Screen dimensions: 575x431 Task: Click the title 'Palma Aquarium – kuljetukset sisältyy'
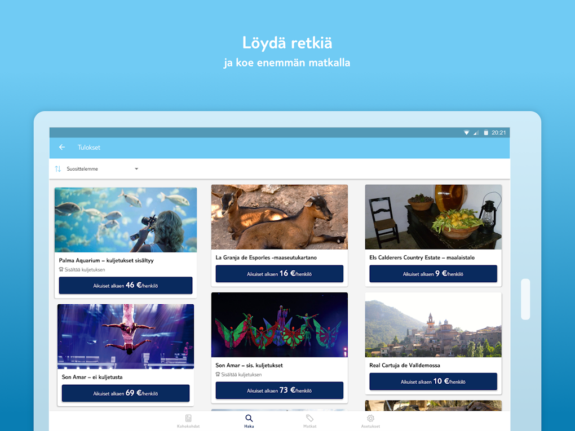click(107, 261)
